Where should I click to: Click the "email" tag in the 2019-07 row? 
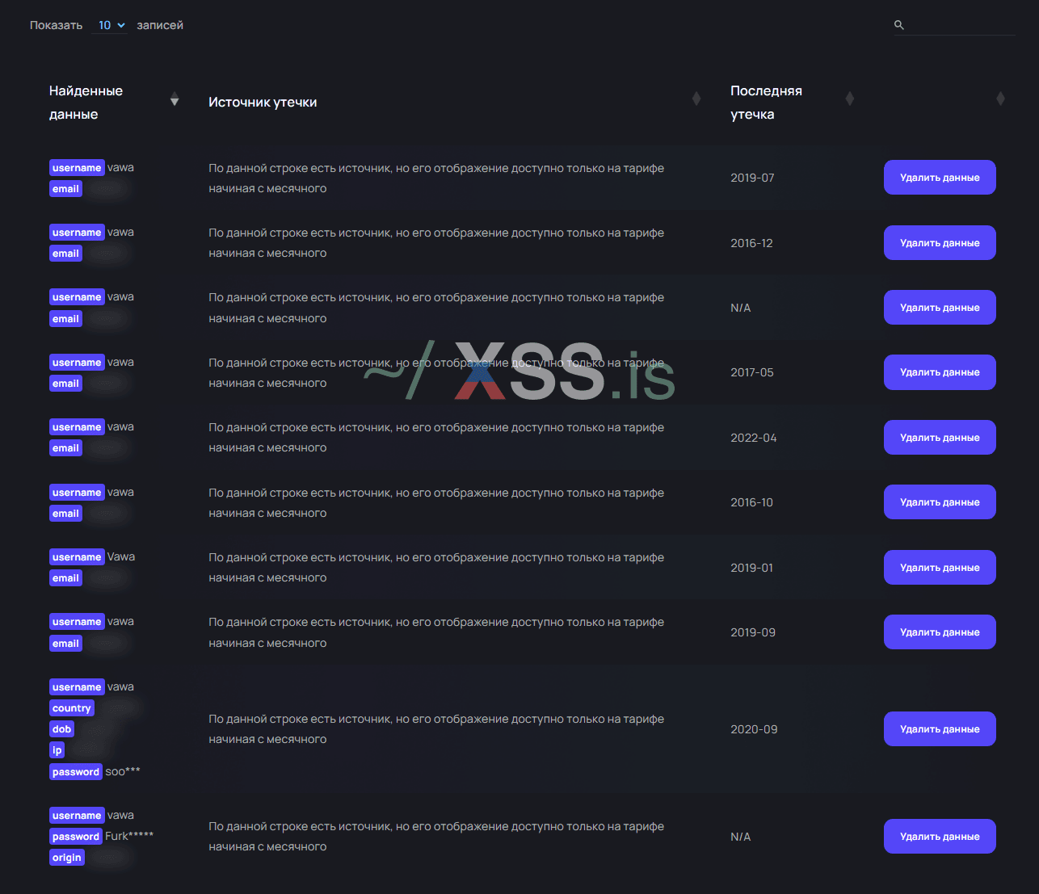(65, 189)
